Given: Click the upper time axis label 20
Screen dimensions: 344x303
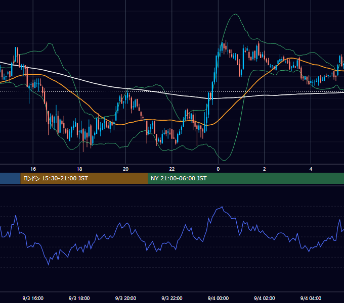Looking at the screenshot, I should pyautogui.click(x=125, y=169).
